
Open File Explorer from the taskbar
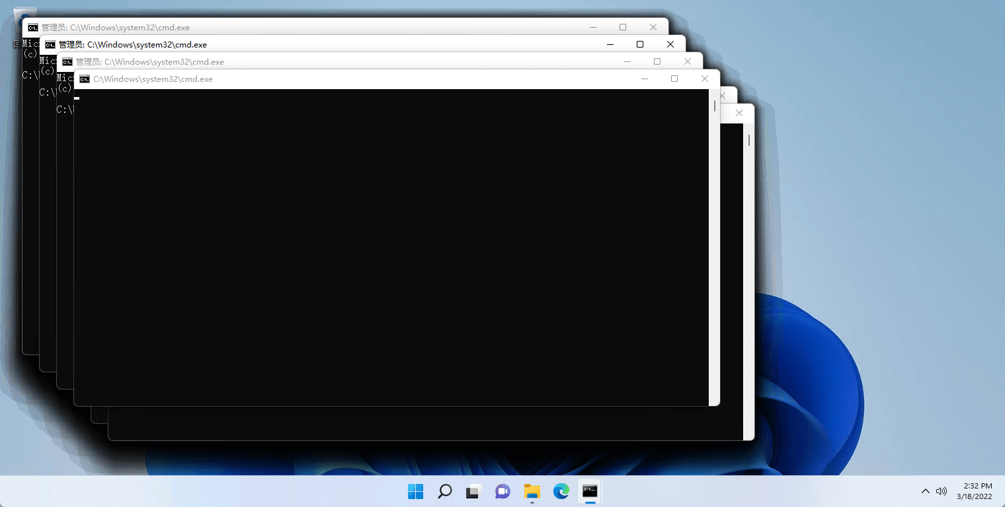tap(532, 491)
